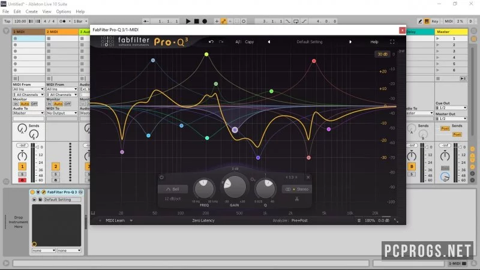The height and width of the screenshot is (270, 480).
Task: Toggle the loop switch in transport
Action: [x=296, y=21]
